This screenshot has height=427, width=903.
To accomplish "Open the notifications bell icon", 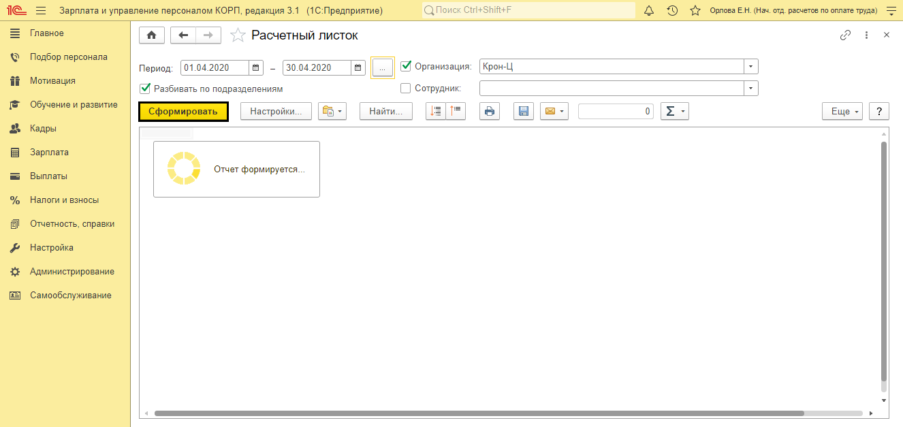I will click(649, 11).
